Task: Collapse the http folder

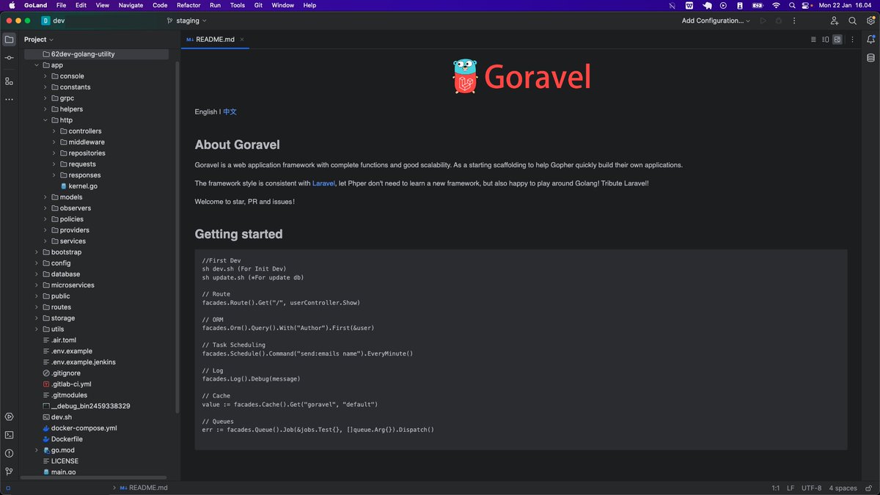Action: 45,120
